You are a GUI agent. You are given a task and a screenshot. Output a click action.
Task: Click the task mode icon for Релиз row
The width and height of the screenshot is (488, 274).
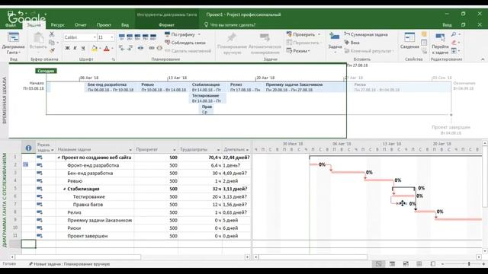(x=40, y=212)
